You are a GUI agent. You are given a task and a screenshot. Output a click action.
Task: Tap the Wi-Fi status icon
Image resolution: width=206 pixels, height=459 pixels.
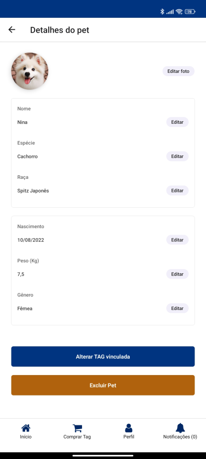[179, 12]
